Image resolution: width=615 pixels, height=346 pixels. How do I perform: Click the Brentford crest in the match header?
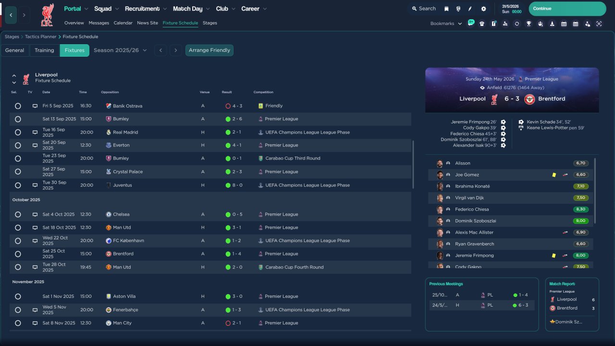pos(529,99)
